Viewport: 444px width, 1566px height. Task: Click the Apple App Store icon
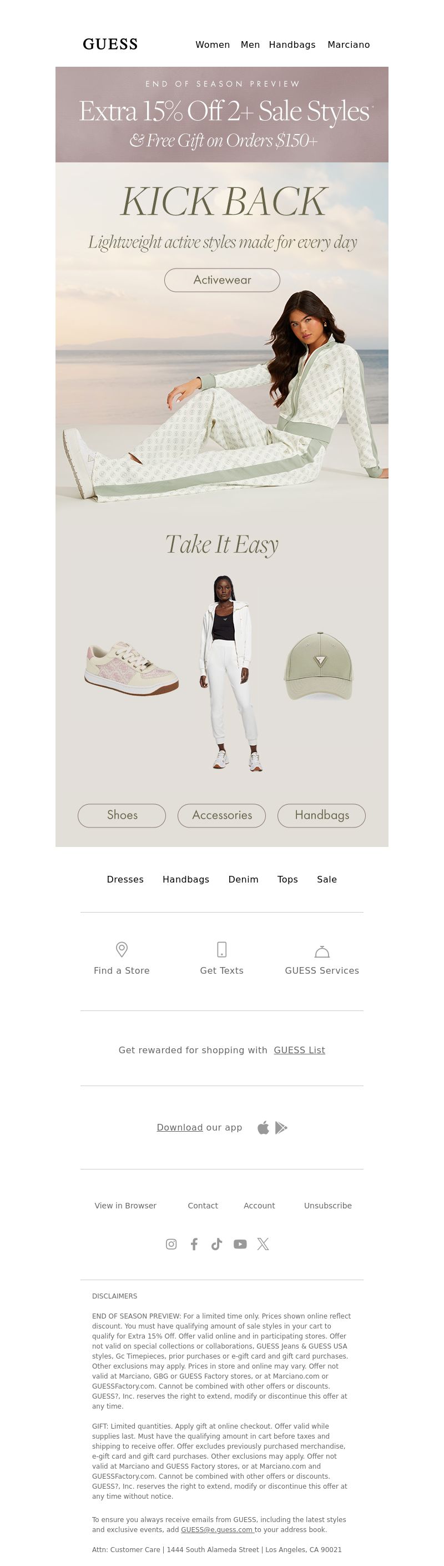[263, 1128]
